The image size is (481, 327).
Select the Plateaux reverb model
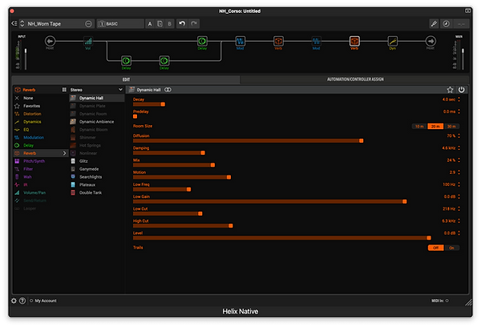click(x=97, y=184)
